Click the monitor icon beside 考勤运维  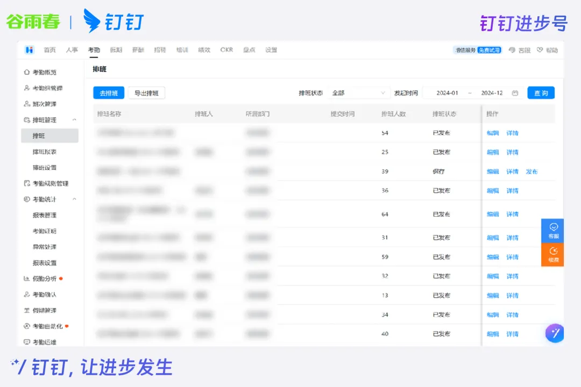pos(27,342)
